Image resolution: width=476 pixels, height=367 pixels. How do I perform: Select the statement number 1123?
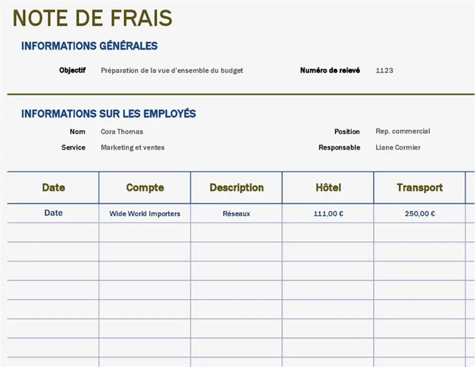[x=383, y=71]
